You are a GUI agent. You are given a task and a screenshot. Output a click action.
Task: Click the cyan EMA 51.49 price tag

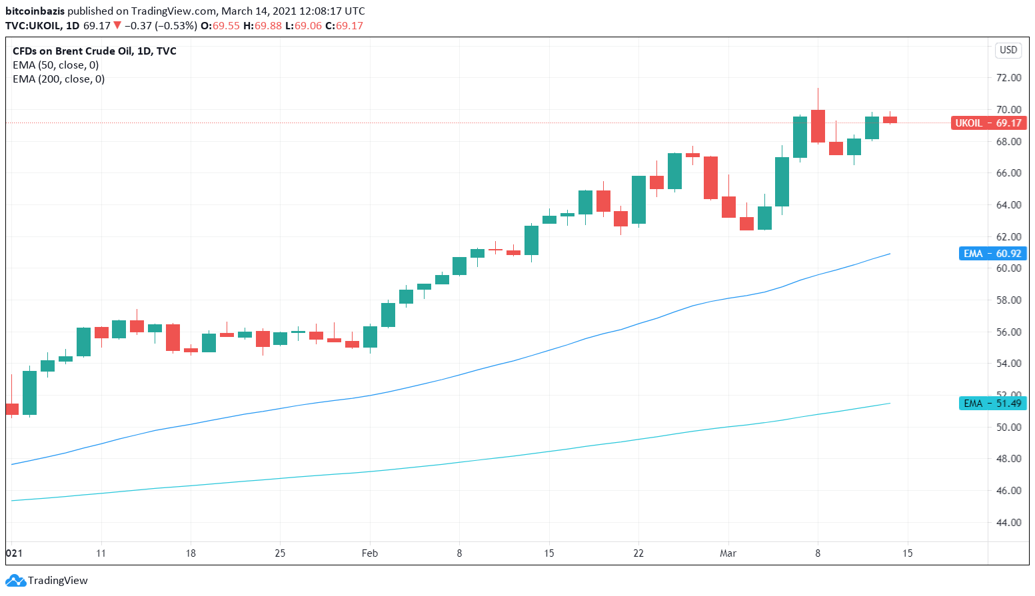(x=992, y=404)
